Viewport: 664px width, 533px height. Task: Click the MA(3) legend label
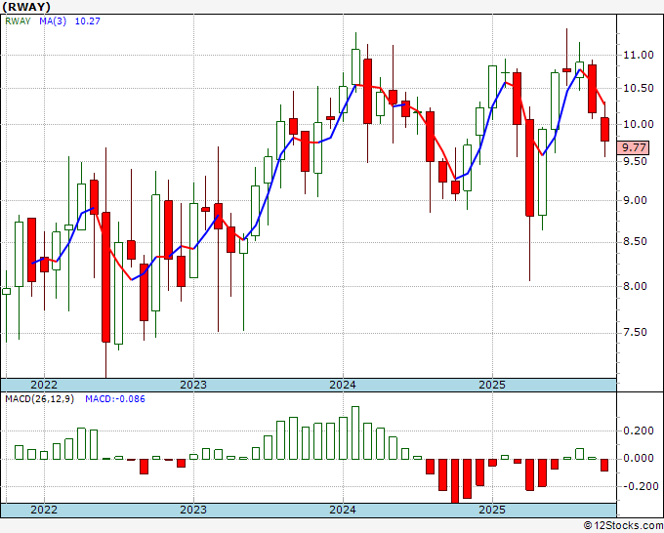pos(53,21)
